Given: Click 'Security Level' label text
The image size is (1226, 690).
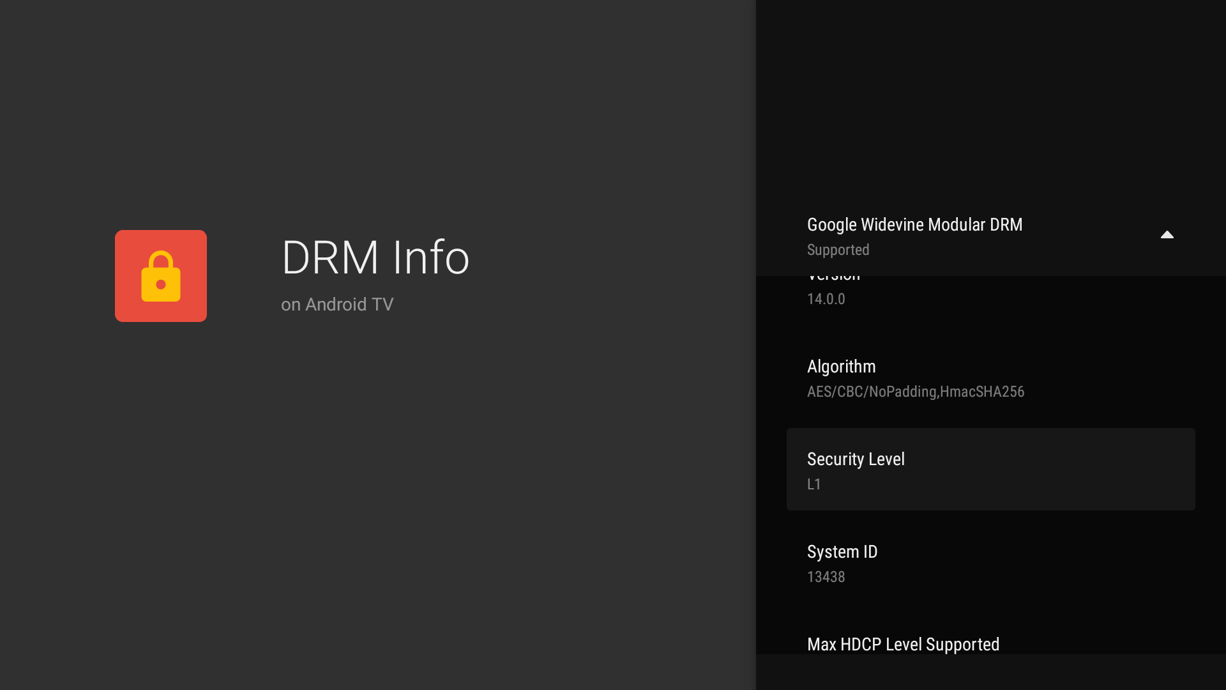Looking at the screenshot, I should (x=855, y=459).
